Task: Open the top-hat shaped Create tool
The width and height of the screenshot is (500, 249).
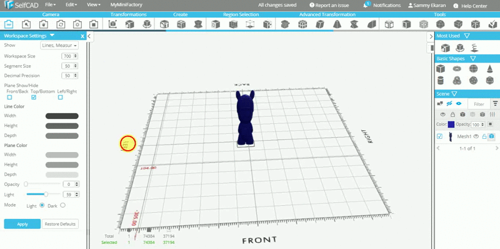Action: point(198,24)
